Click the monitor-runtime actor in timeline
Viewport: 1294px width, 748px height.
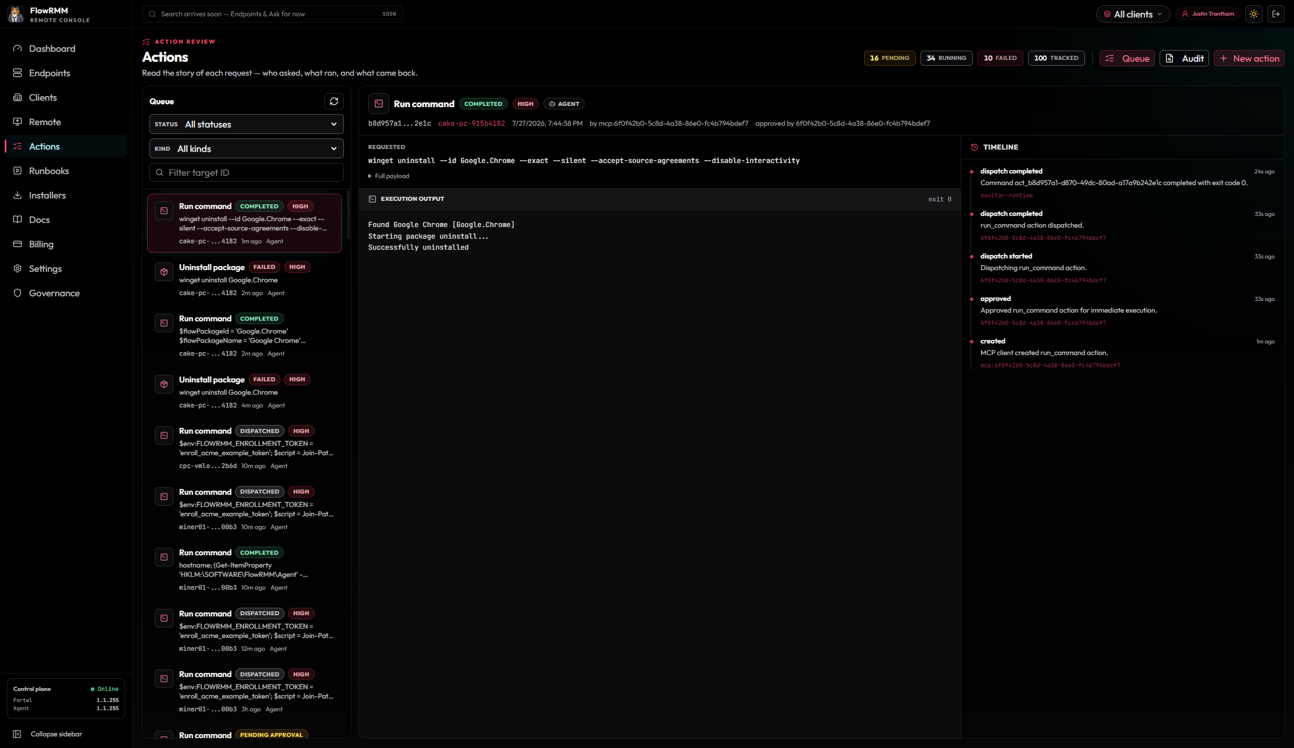[x=1006, y=196]
